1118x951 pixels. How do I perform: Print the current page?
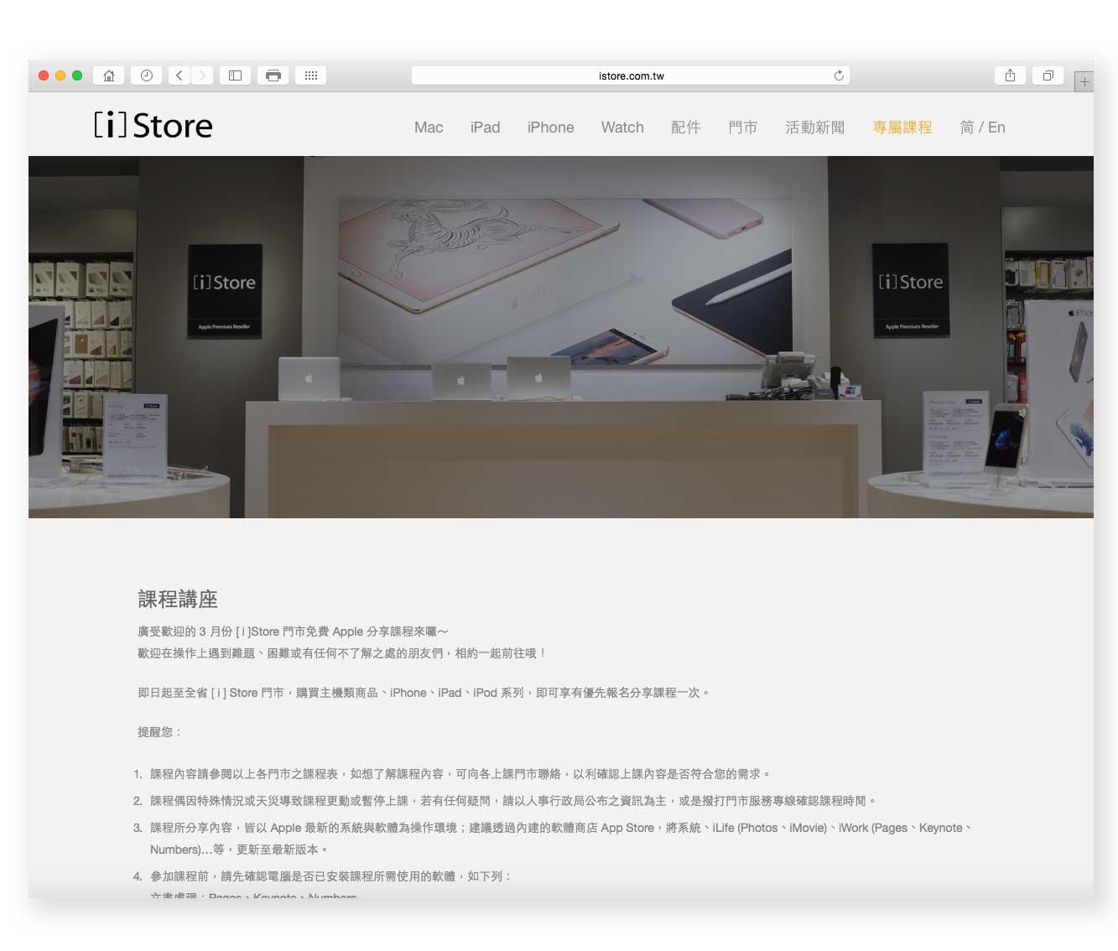[x=273, y=75]
